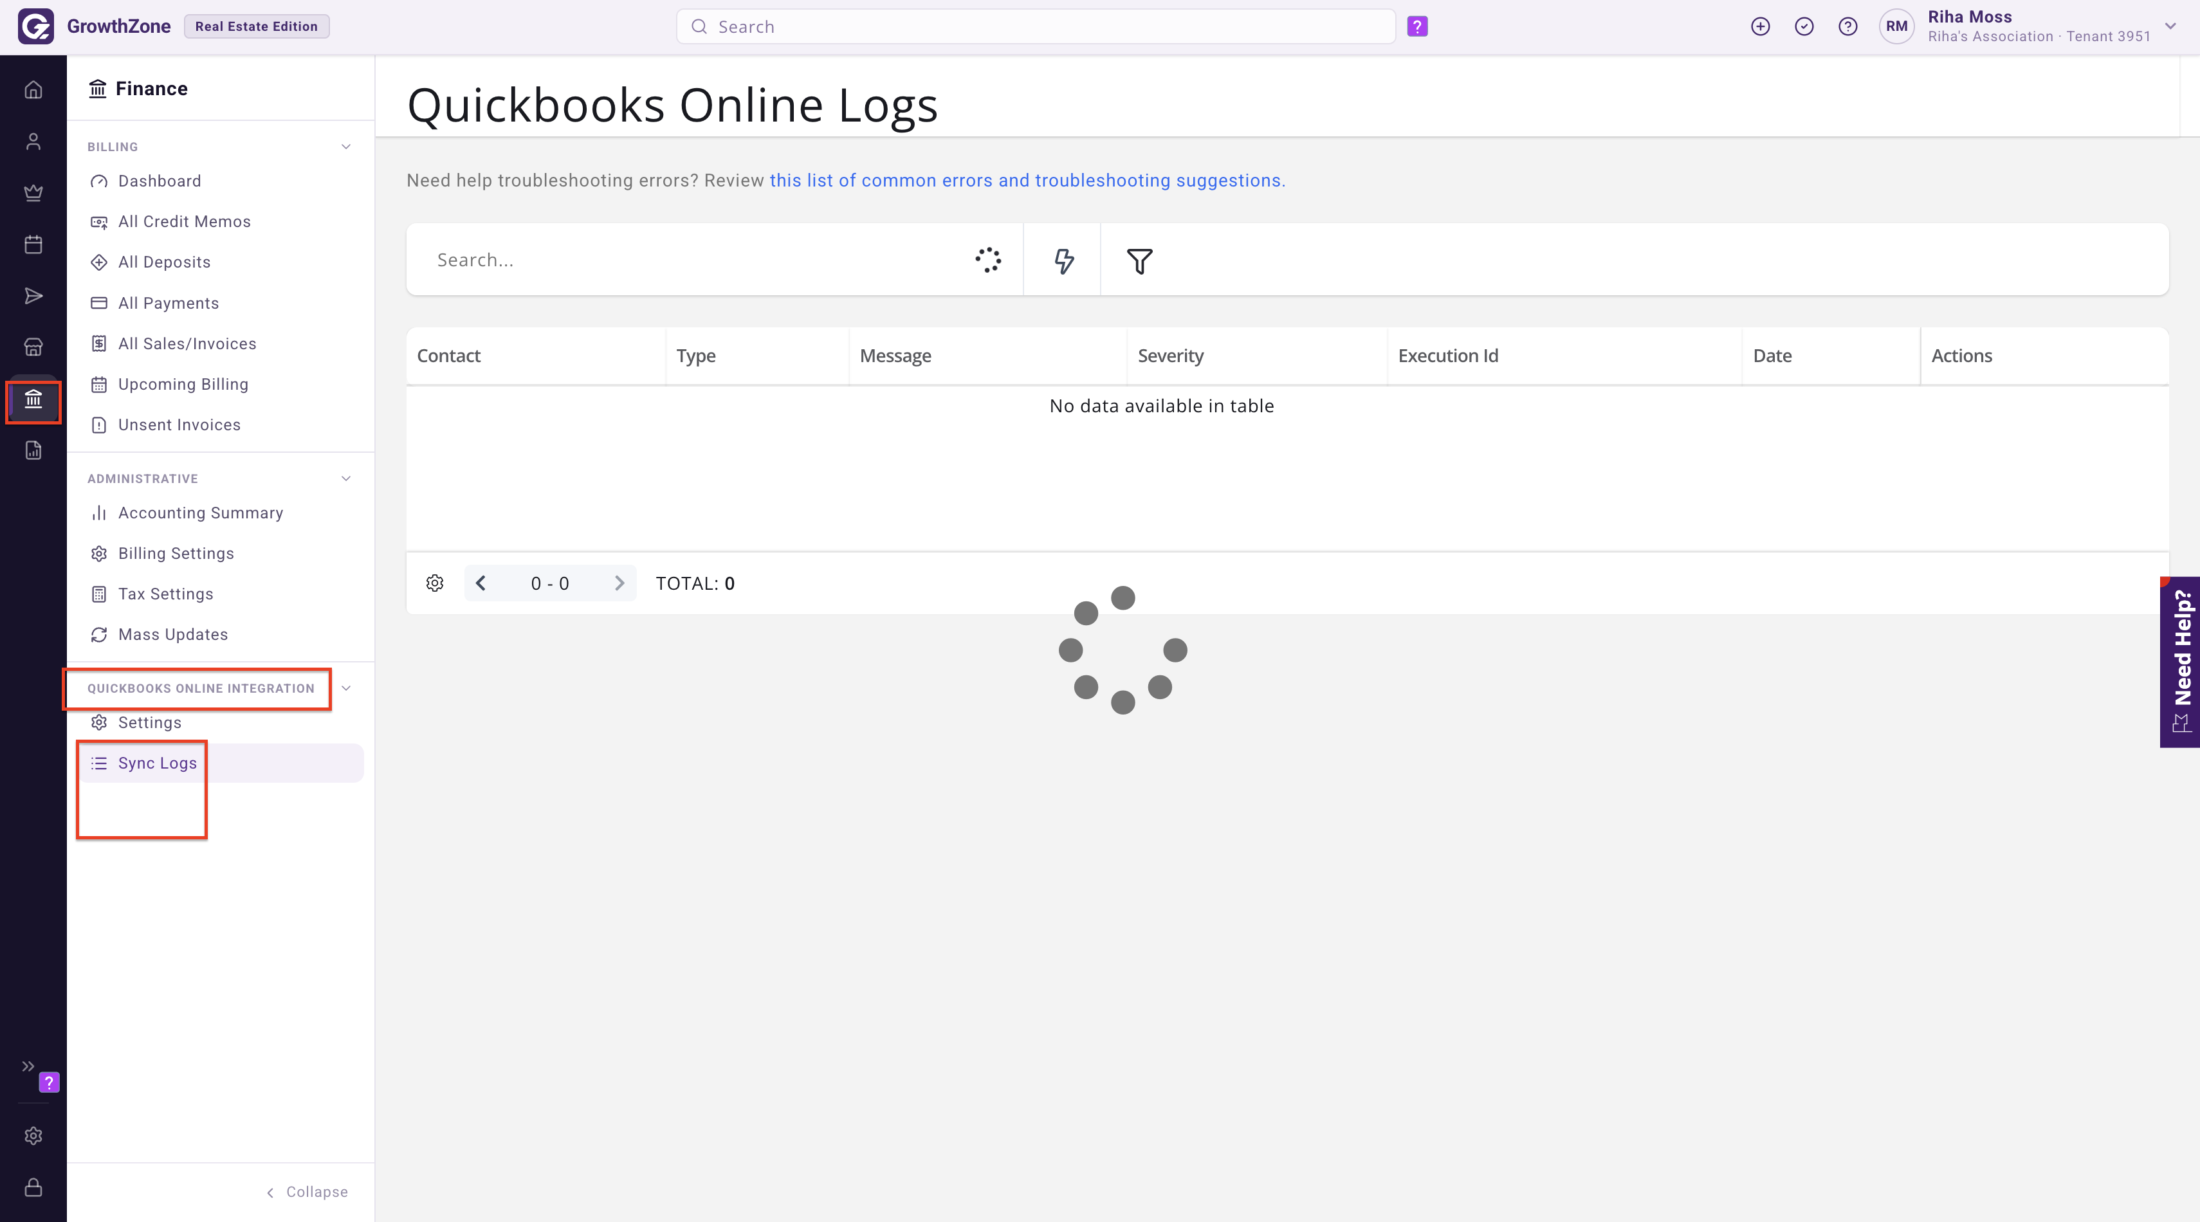Collapse the Billing section chevron
Viewport: 2200px width, 1222px height.
[x=346, y=147]
